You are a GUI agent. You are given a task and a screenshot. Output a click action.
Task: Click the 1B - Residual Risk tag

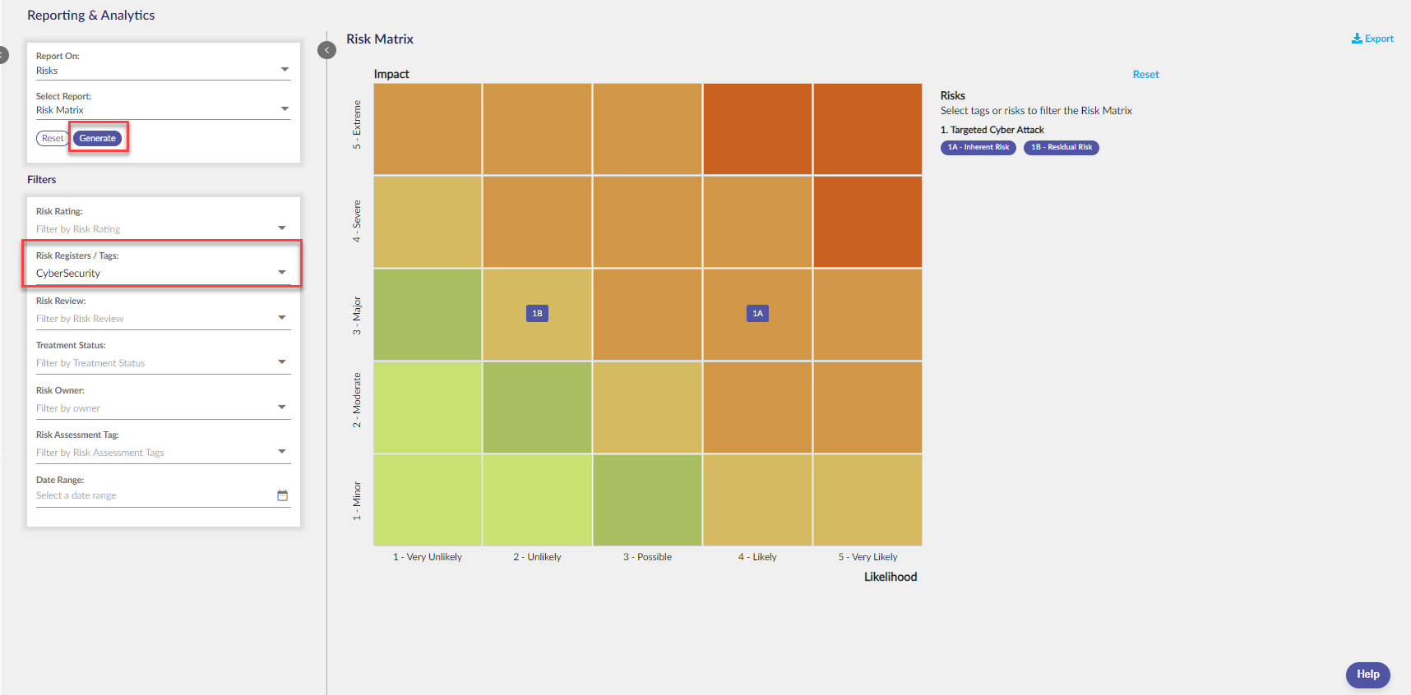pos(1062,147)
